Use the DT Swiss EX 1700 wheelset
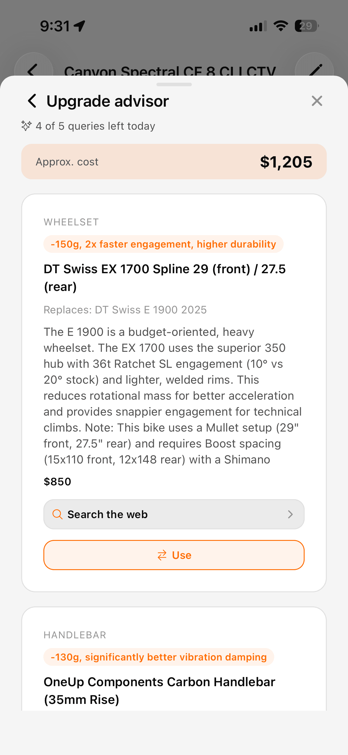 [174, 555]
